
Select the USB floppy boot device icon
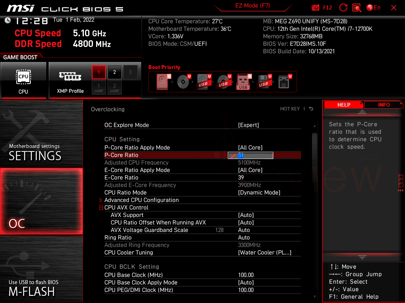click(264, 82)
